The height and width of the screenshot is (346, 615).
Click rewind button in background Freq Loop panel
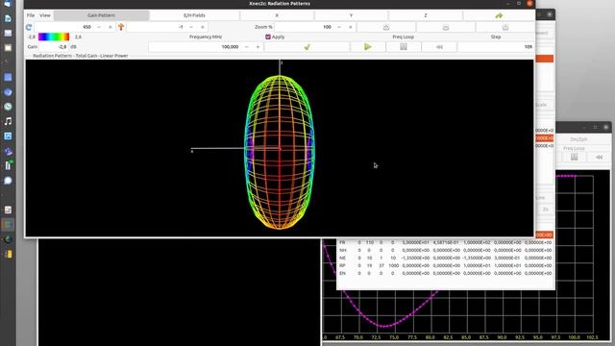(599, 157)
